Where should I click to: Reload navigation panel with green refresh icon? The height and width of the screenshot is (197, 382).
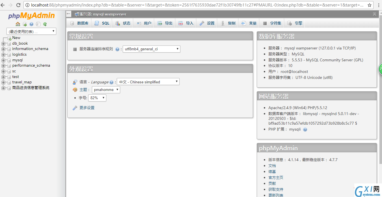click(x=45, y=24)
